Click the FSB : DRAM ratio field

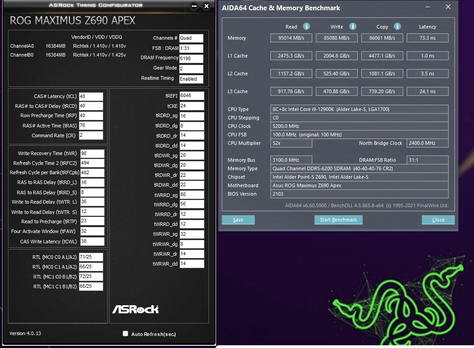(192, 49)
